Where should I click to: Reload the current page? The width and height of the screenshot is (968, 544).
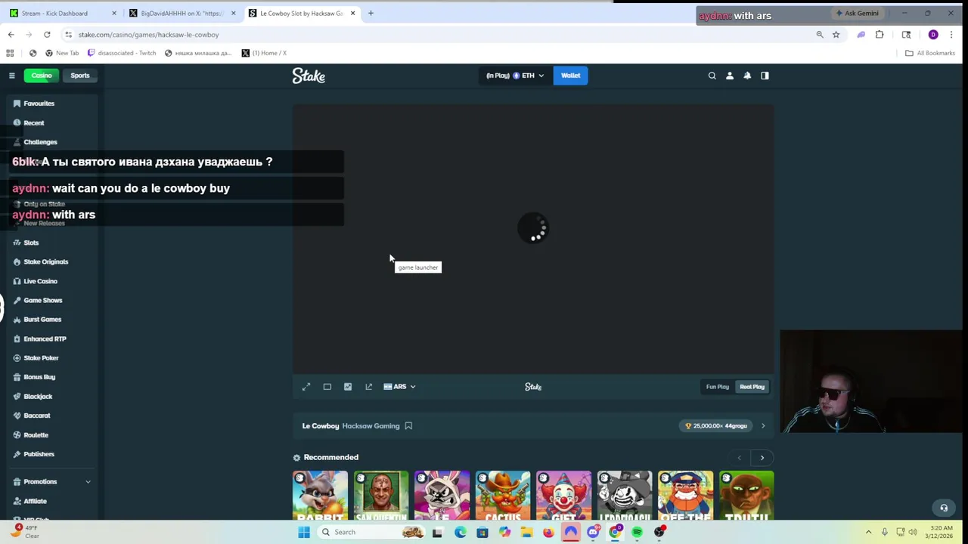(47, 35)
